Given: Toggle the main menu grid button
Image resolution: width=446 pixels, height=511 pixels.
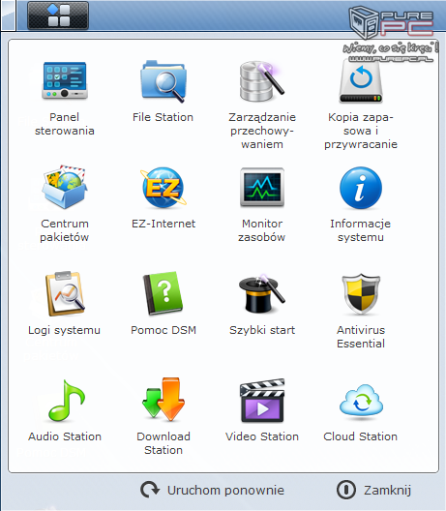Looking at the screenshot, I should click(x=58, y=15).
